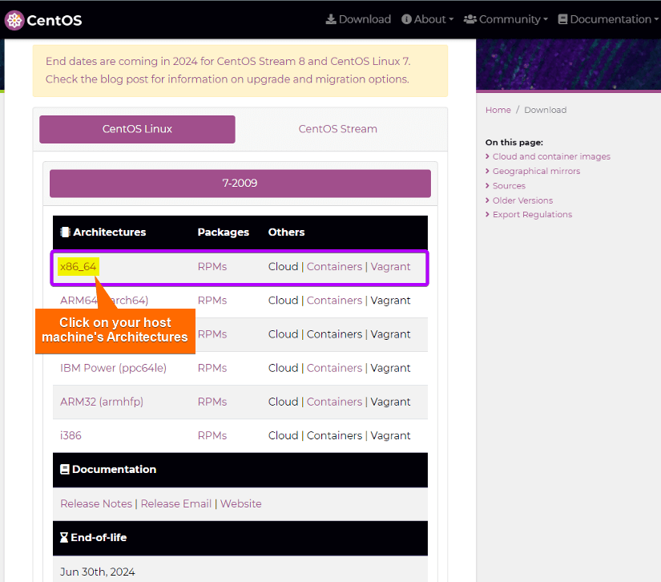
Task: Open the Download page from navbar
Action: pos(358,19)
